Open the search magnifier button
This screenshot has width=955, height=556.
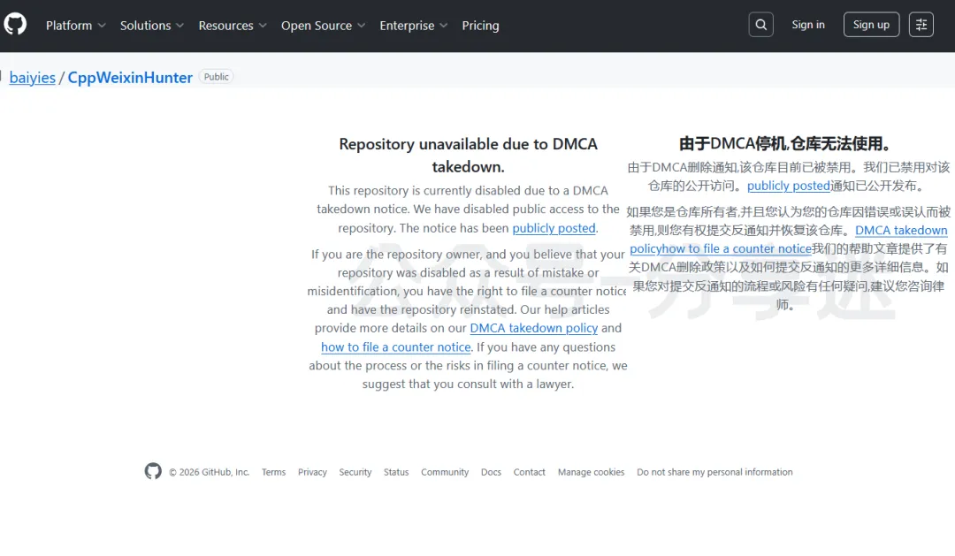(760, 25)
